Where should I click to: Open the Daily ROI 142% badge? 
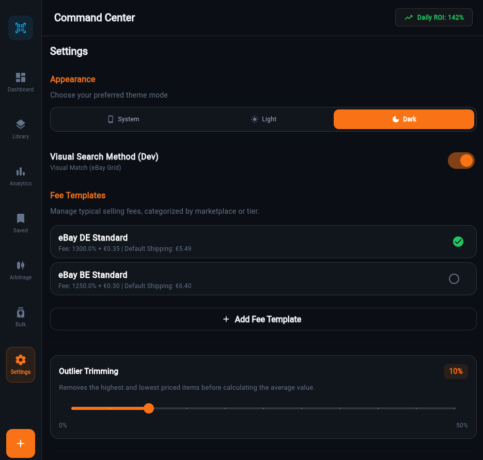[433, 17]
